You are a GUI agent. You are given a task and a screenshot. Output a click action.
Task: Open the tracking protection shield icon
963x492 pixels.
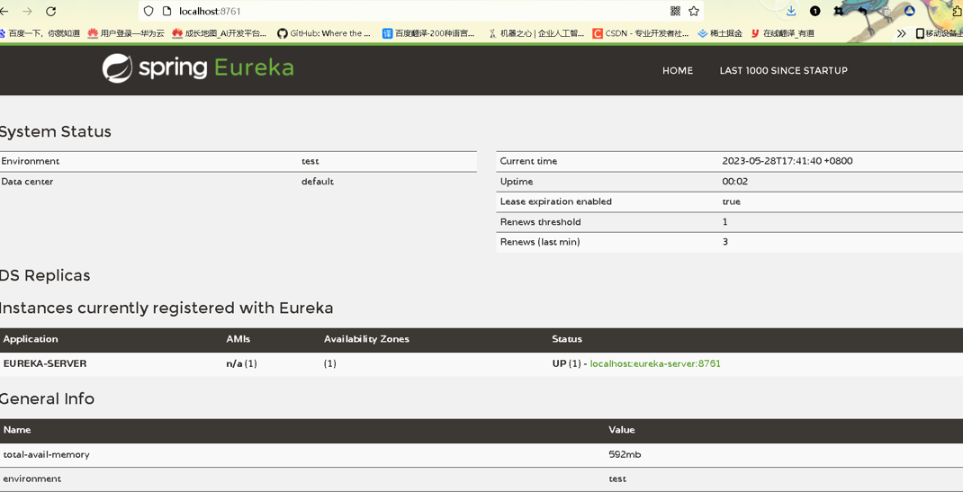[x=148, y=11]
